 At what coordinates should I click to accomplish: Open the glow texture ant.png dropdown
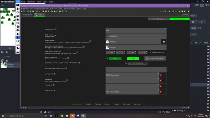tap(136, 47)
